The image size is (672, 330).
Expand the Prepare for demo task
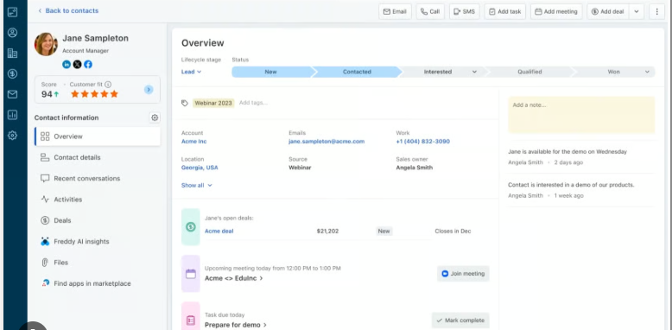tap(236, 325)
